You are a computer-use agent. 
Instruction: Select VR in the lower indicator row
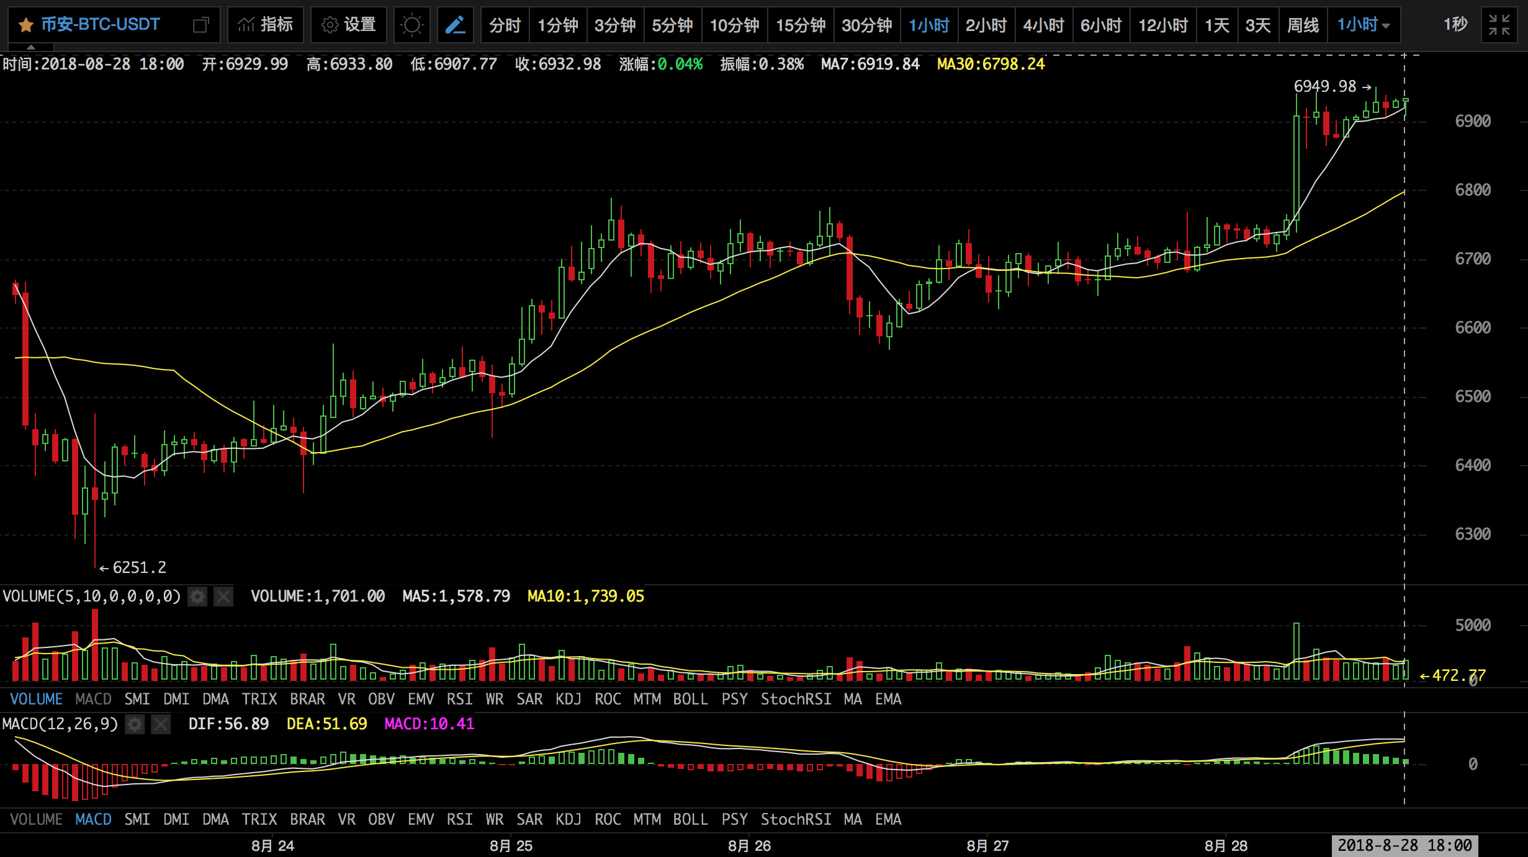tap(347, 820)
